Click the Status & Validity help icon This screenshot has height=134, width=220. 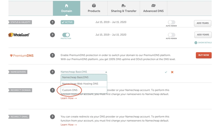tap(52, 22)
